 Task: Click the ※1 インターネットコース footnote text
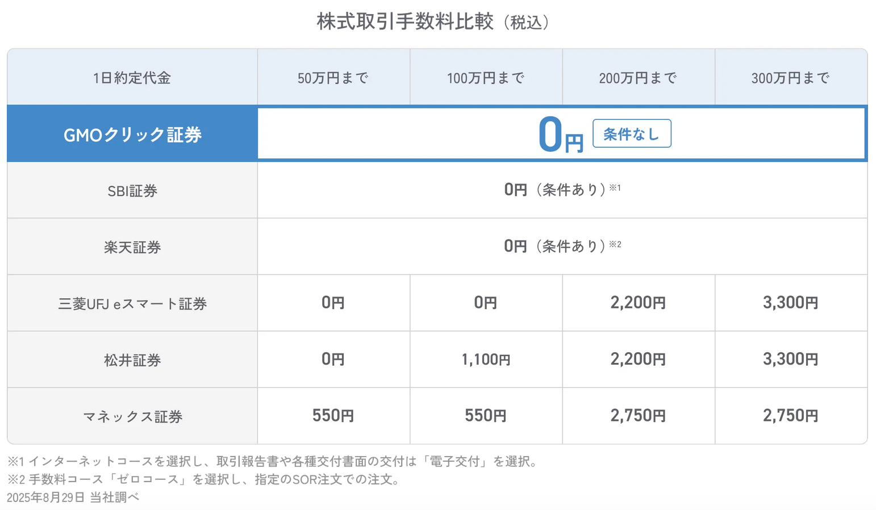coord(273,461)
